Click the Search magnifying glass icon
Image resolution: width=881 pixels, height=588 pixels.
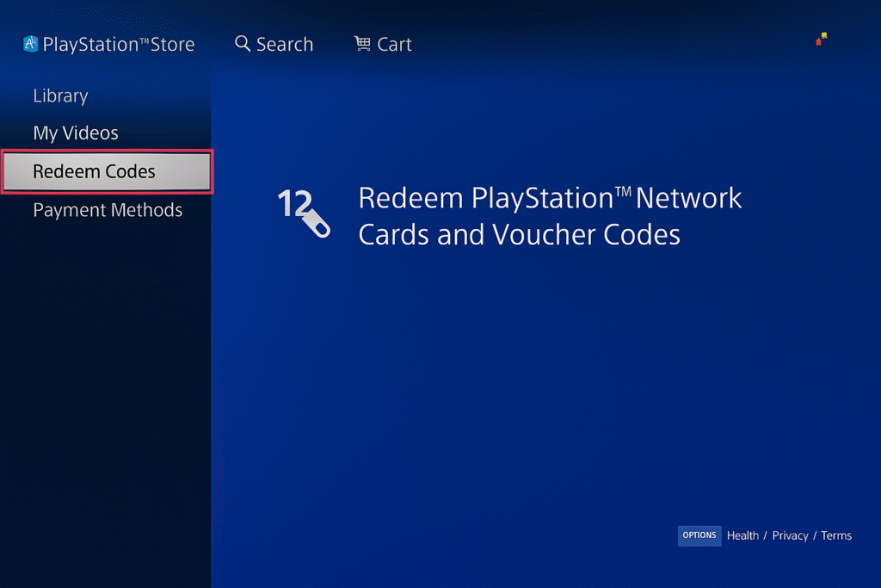(242, 43)
